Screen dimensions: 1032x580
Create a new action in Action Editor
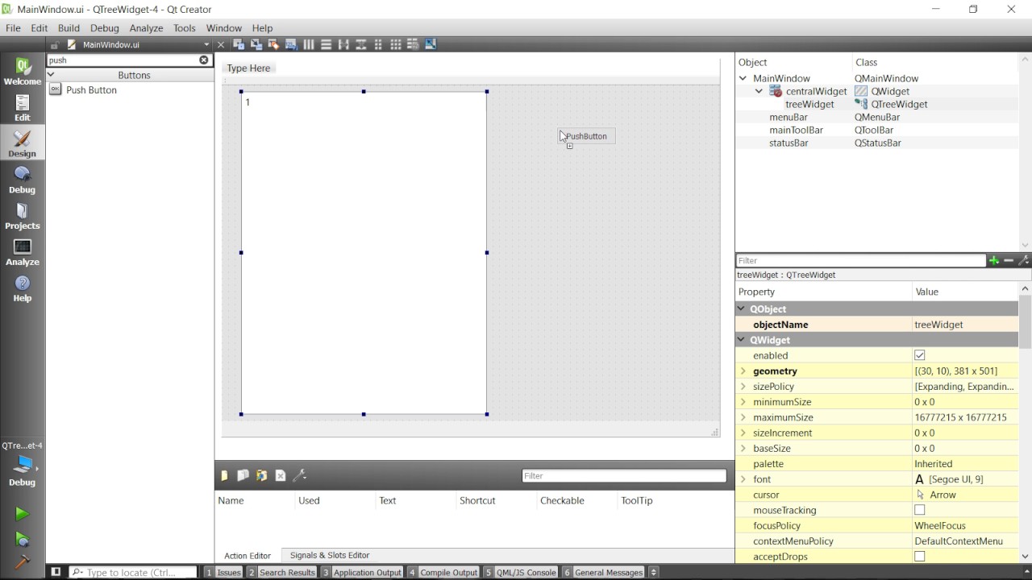pos(224,475)
